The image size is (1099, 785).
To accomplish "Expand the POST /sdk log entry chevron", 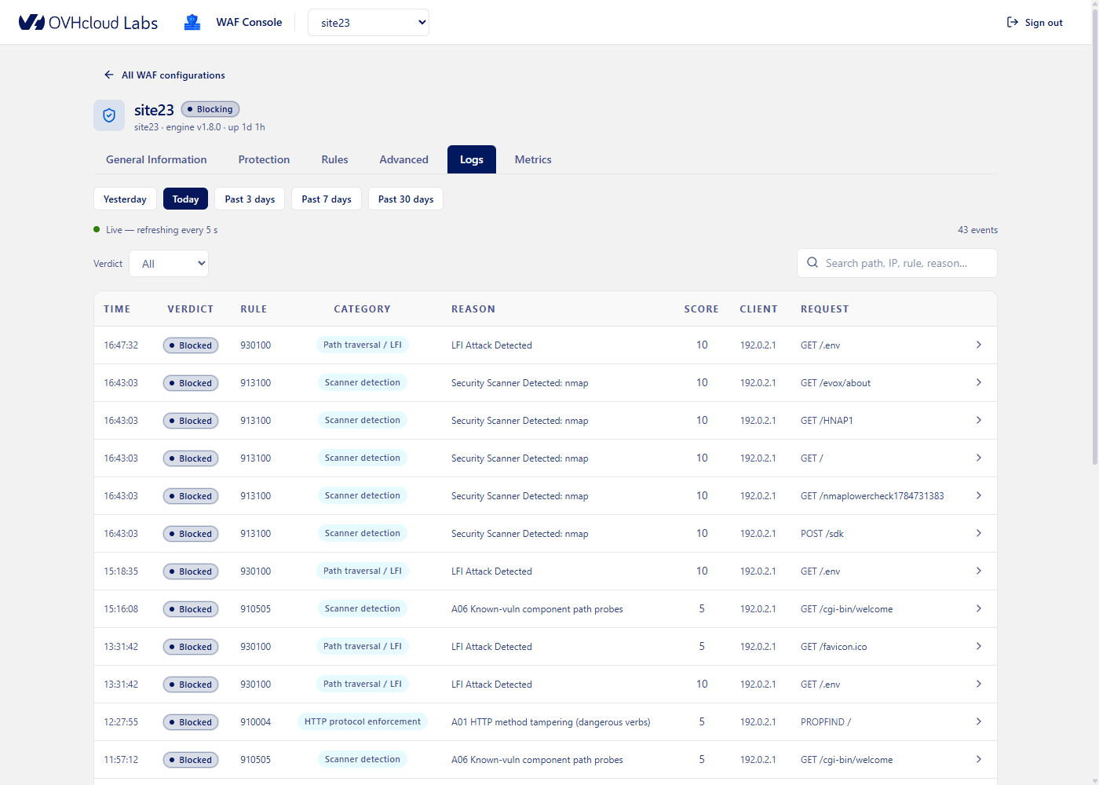I will [978, 533].
